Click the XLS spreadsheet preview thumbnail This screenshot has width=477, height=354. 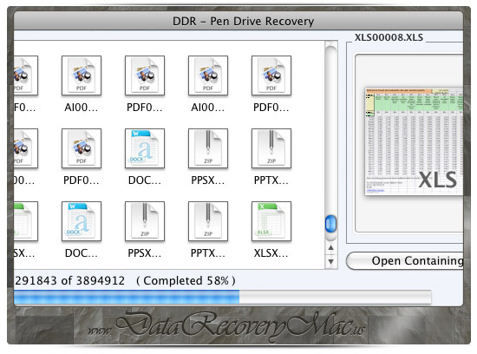tap(414, 141)
